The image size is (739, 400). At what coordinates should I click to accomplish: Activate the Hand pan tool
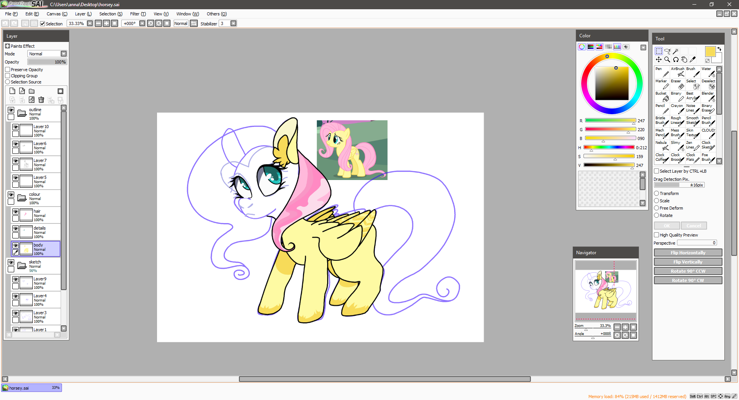point(684,60)
